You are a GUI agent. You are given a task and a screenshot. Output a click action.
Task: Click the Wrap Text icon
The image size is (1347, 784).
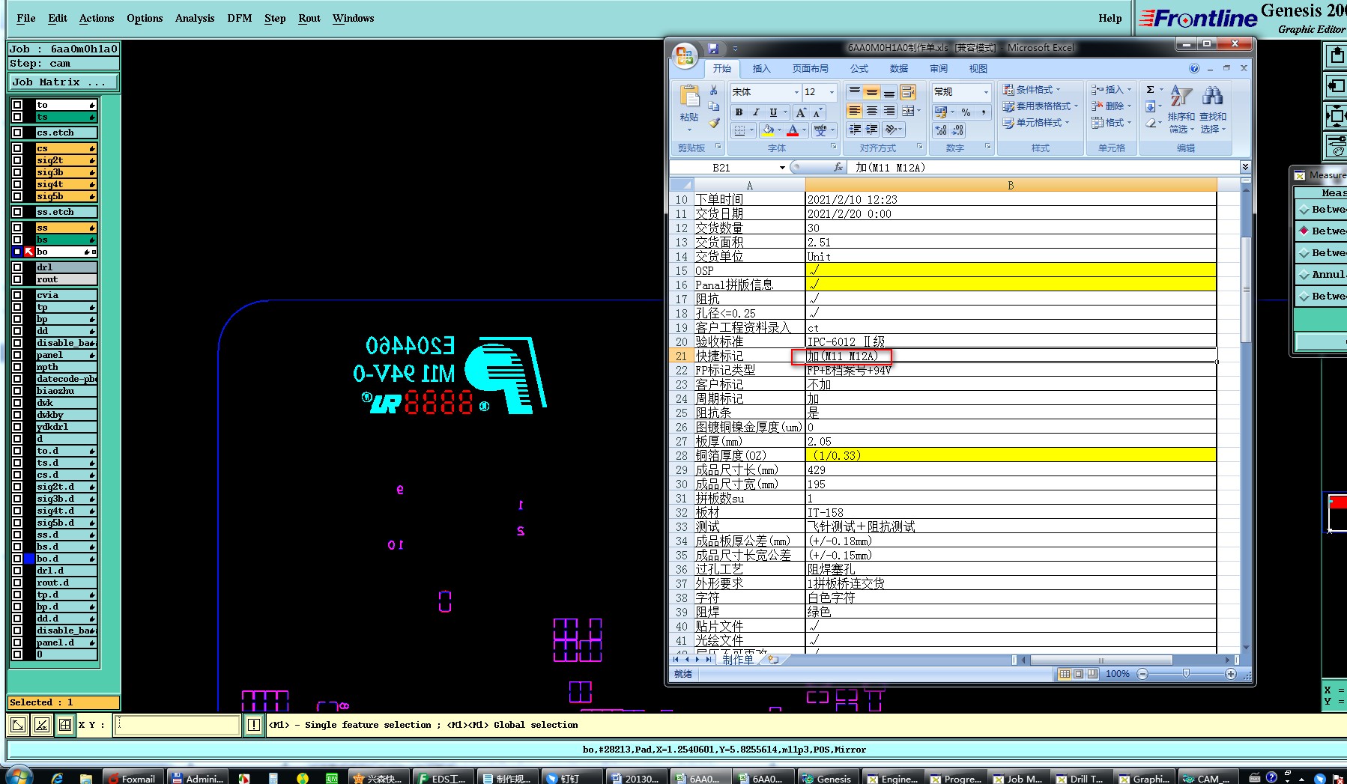(908, 92)
